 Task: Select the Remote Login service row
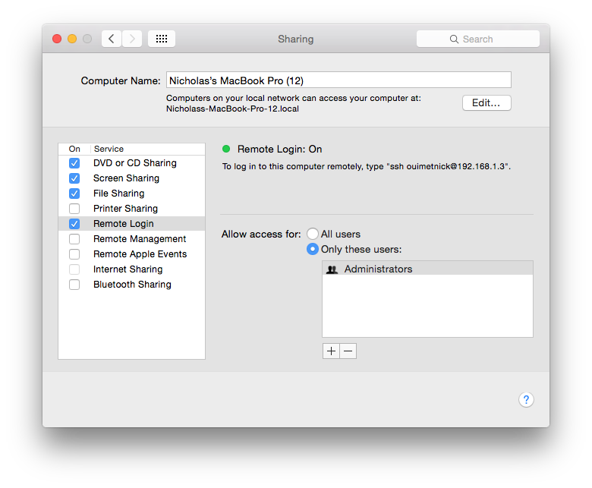(132, 224)
